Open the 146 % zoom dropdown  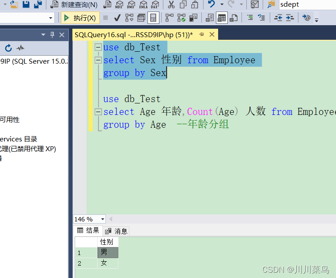point(102,219)
